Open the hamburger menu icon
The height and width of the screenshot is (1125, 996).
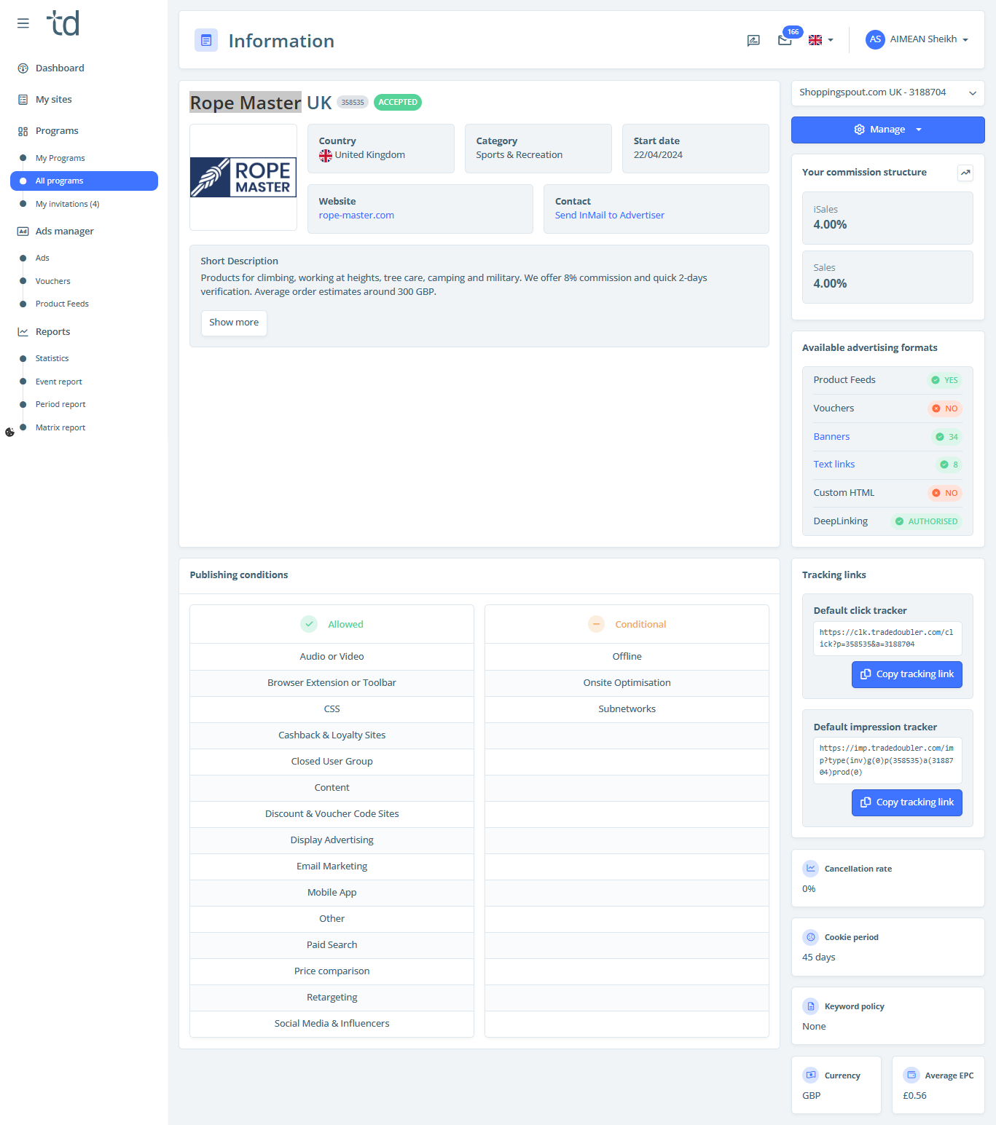[x=23, y=23]
